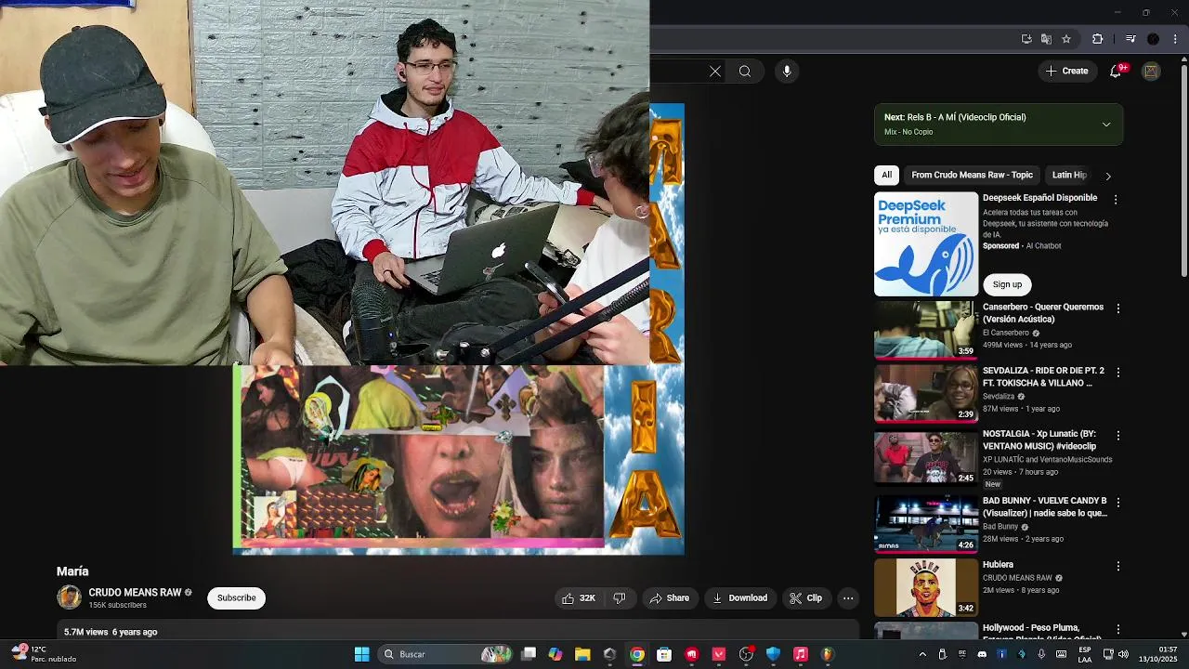Viewport: 1189px width, 669px height.
Task: Open the Chrome icon in the taskbar
Action: click(x=636, y=654)
